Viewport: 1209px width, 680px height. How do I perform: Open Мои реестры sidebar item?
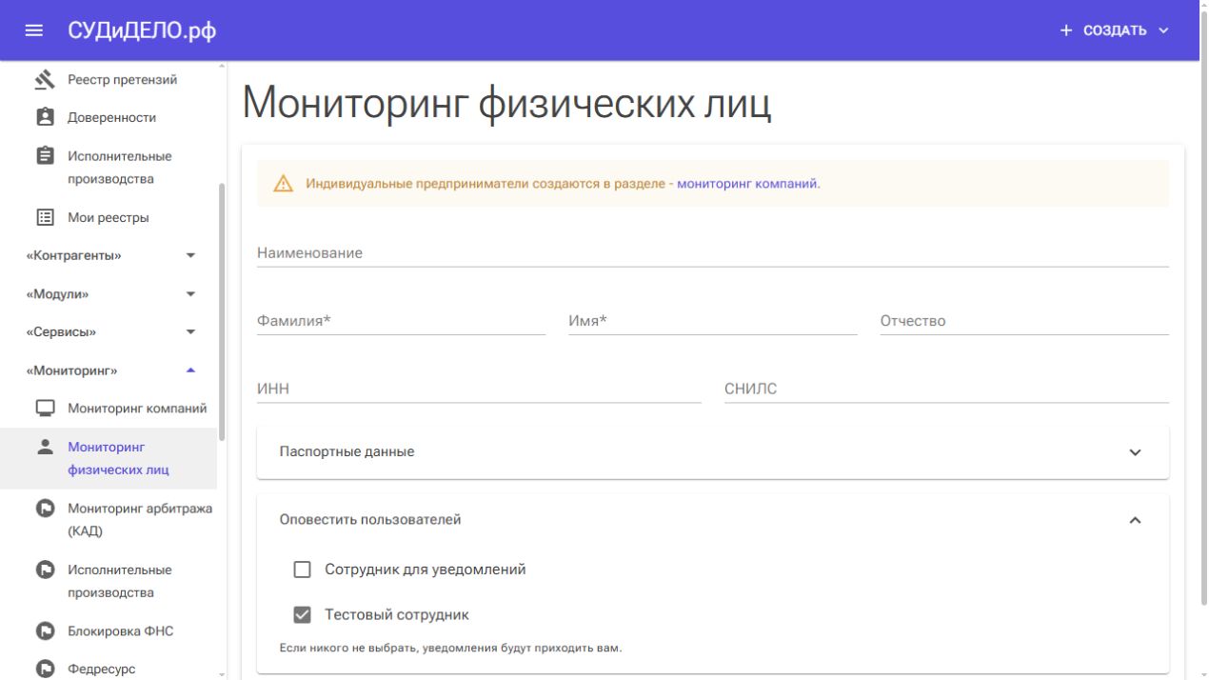pyautogui.click(x=109, y=217)
